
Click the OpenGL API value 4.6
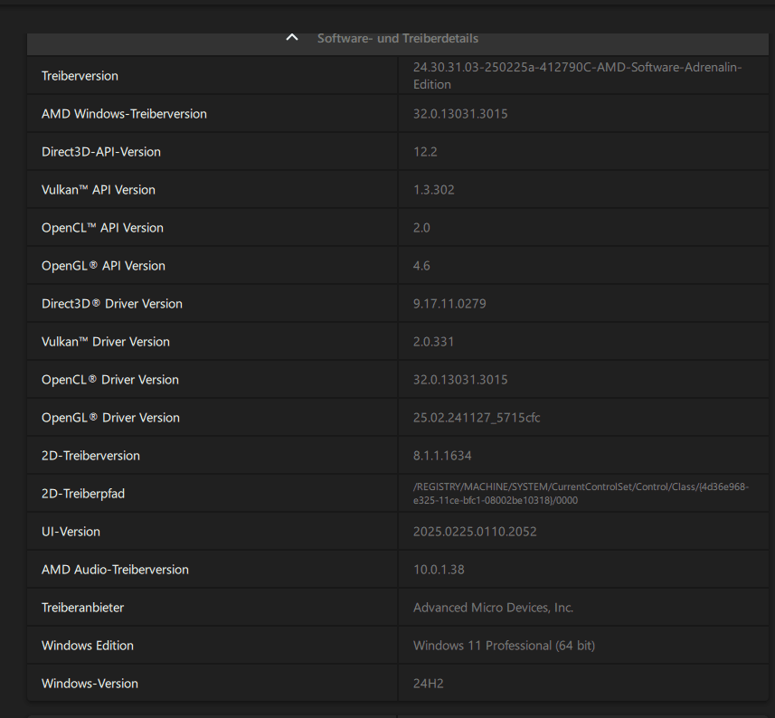421,267
